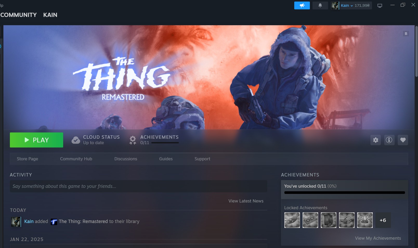Open the Support tab
Viewport: 418px width, 248px height.
click(x=203, y=159)
